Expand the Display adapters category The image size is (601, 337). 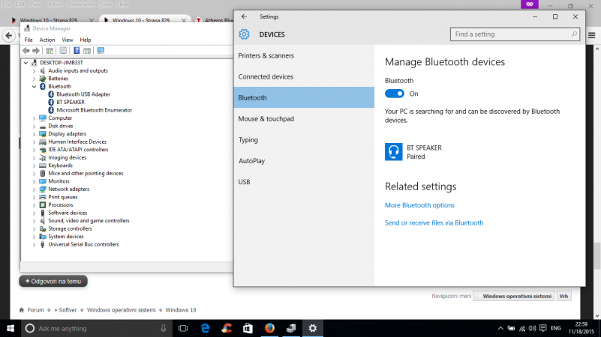coord(34,134)
